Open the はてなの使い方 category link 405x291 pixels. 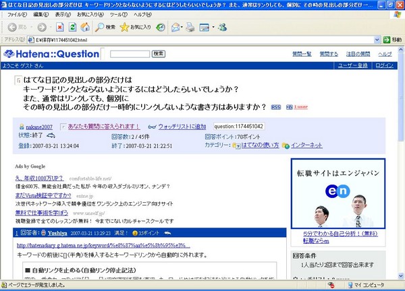point(260,145)
